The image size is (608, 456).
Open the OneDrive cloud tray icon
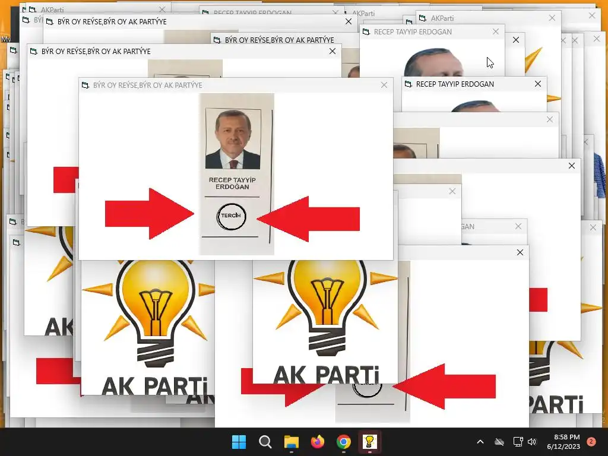pyautogui.click(x=499, y=442)
